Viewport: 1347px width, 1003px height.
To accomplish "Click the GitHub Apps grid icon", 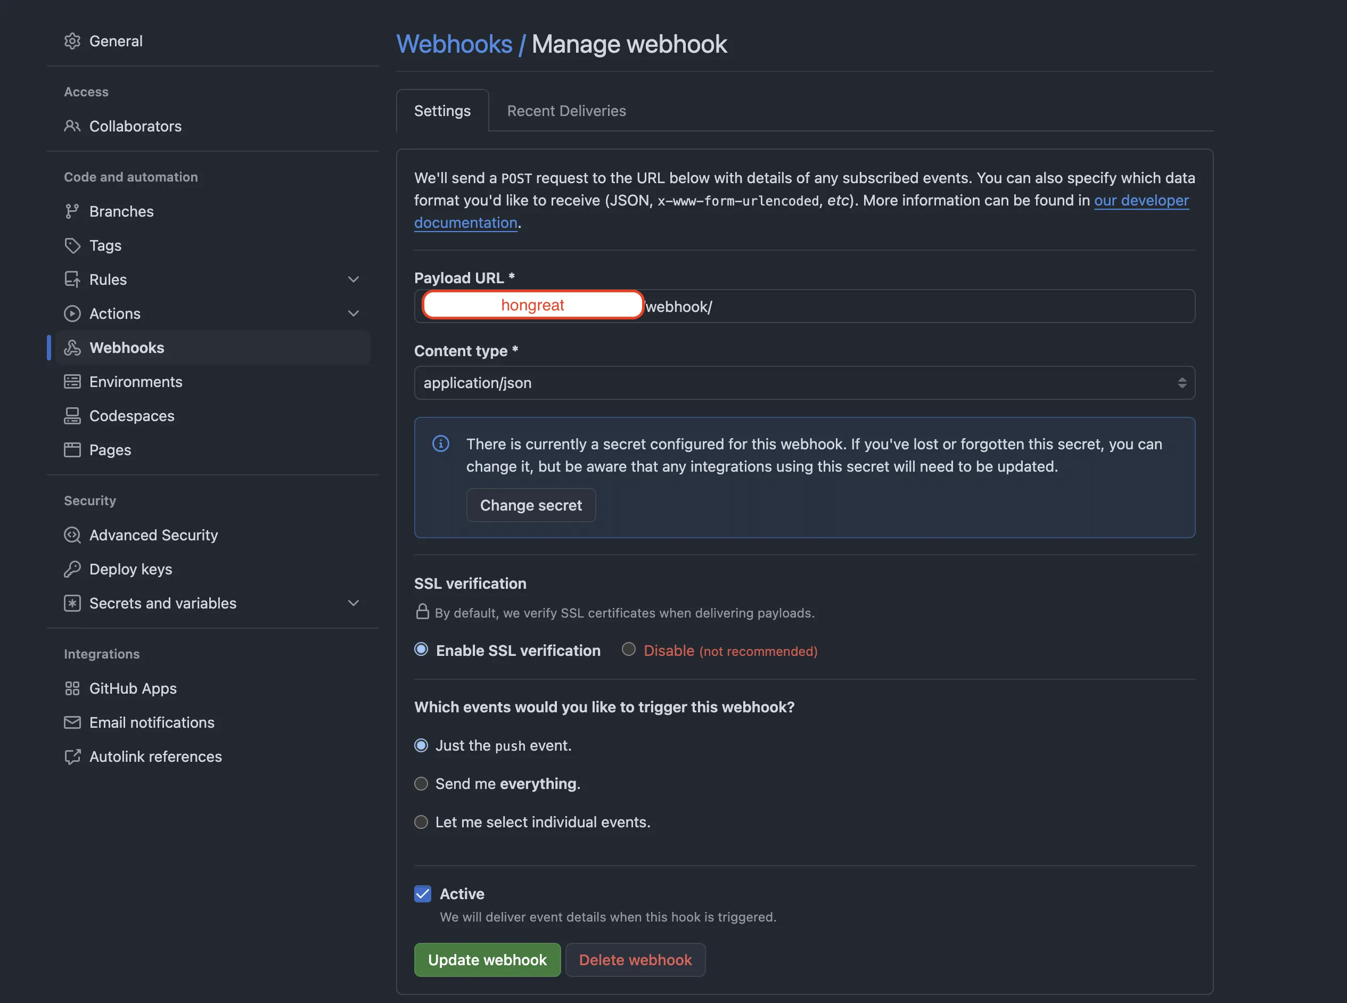I will tap(72, 688).
